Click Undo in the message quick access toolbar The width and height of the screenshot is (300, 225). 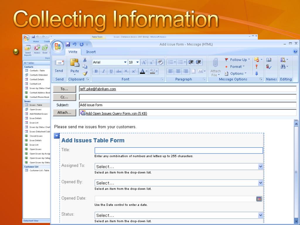tap(75, 45)
